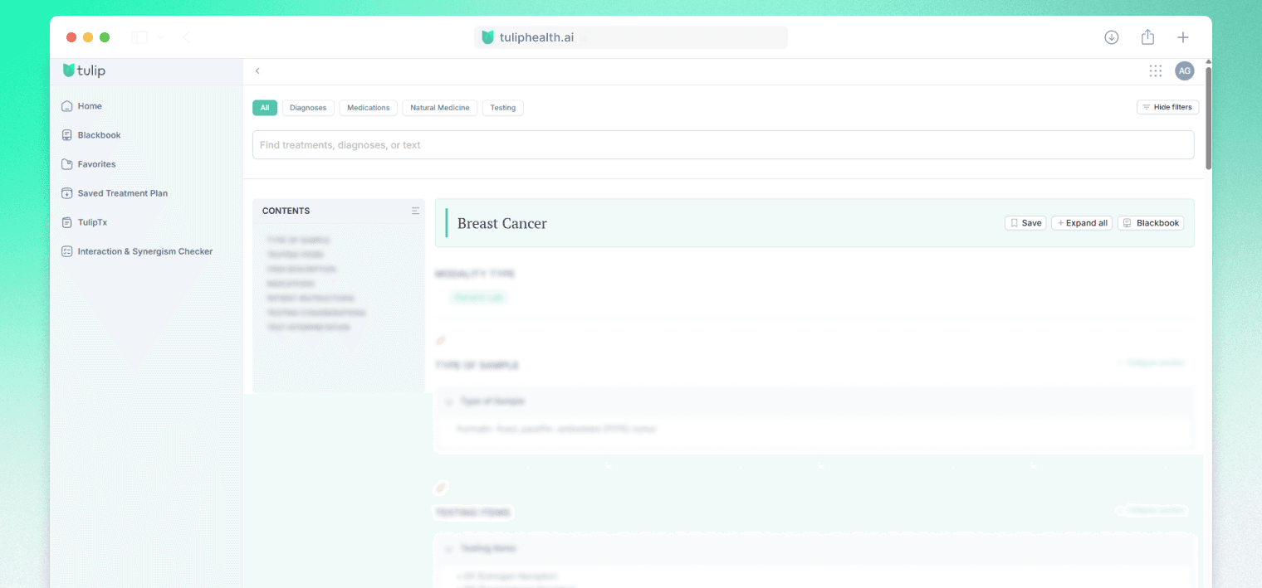Click the tuliphealth.ai address bar
The image size is (1262, 588).
[631, 37]
